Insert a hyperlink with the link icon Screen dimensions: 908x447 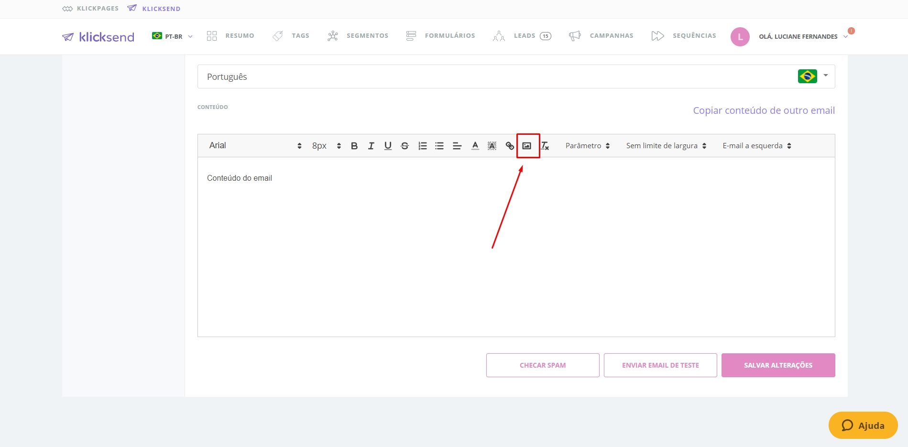(510, 146)
